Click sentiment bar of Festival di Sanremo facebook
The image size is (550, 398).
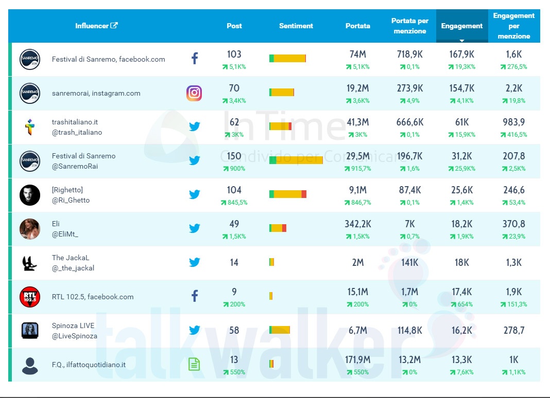288,58
